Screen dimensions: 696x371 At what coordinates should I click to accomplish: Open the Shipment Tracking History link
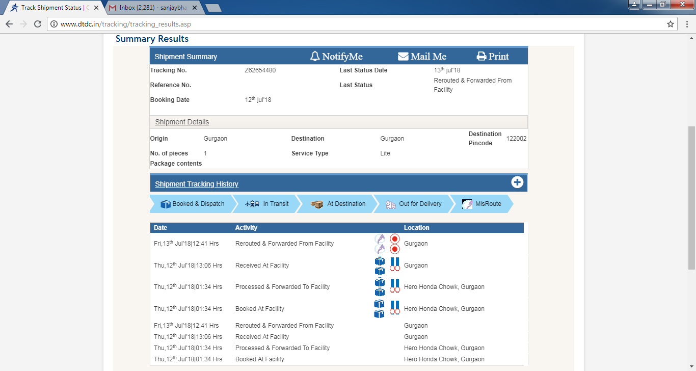(196, 184)
